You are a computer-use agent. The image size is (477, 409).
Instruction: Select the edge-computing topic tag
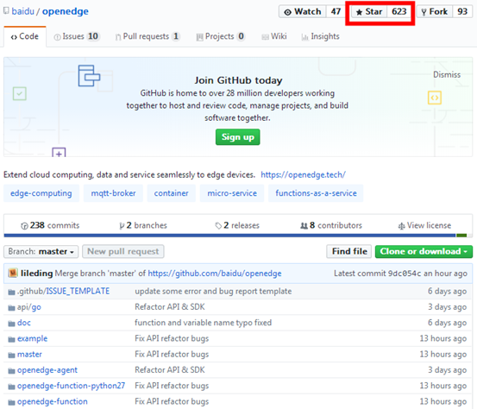tap(41, 193)
